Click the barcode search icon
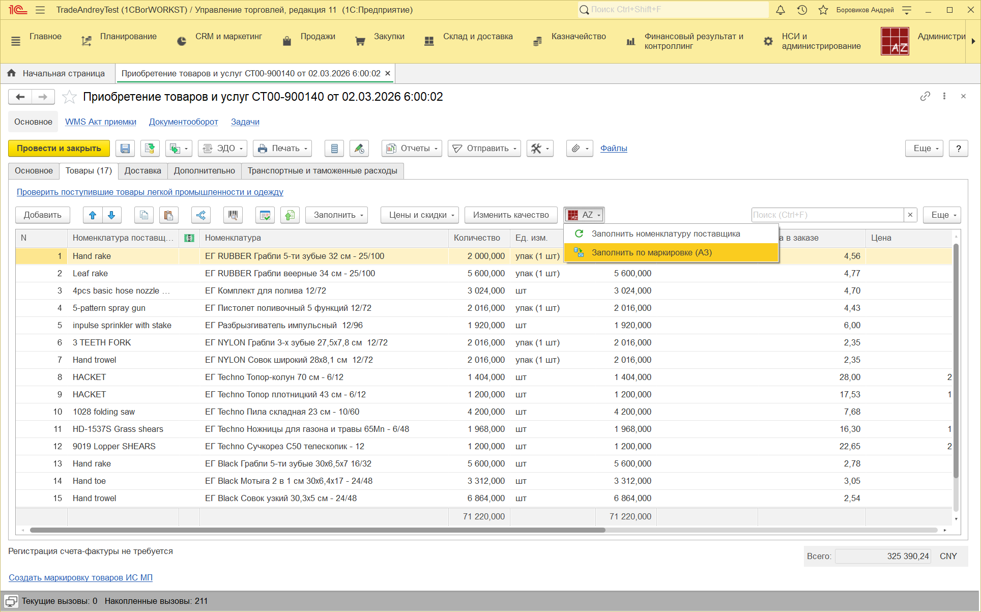 pyautogui.click(x=233, y=215)
